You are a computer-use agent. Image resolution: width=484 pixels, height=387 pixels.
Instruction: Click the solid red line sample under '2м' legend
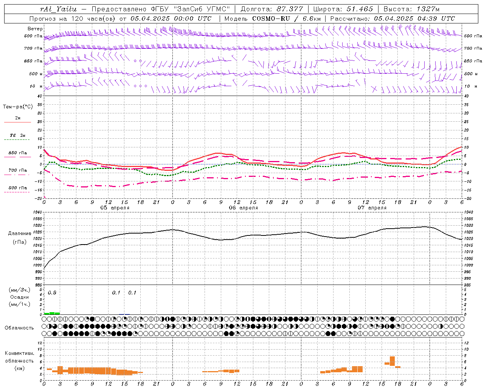click(x=17, y=122)
